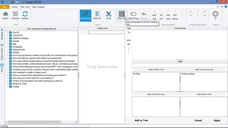Click the Add to Tree button
The width and height of the screenshot is (228, 128).
(x=141, y=121)
